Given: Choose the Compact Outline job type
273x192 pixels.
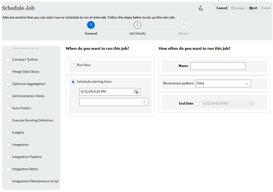Looking at the screenshot, I should tap(8, 59).
